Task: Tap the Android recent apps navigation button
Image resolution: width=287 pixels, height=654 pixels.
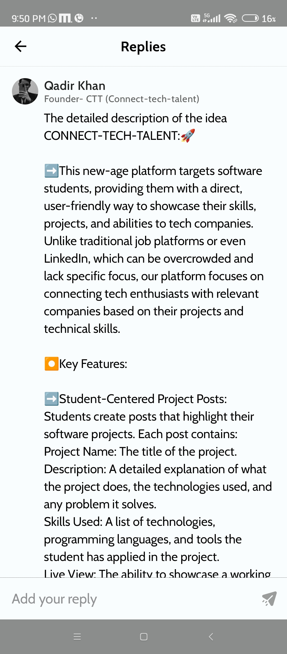Action: click(77, 636)
